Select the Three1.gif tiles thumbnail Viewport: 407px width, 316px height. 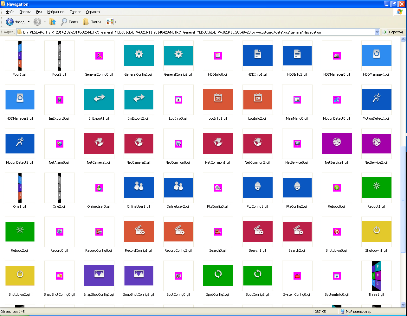point(376,276)
